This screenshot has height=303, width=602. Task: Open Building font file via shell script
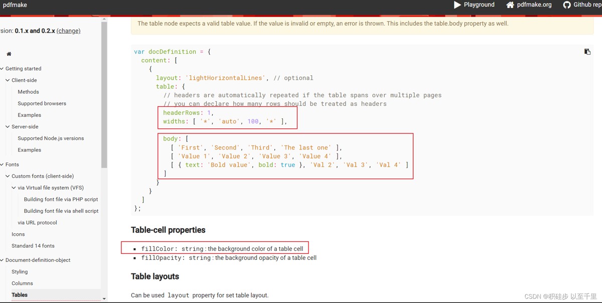[61, 211]
